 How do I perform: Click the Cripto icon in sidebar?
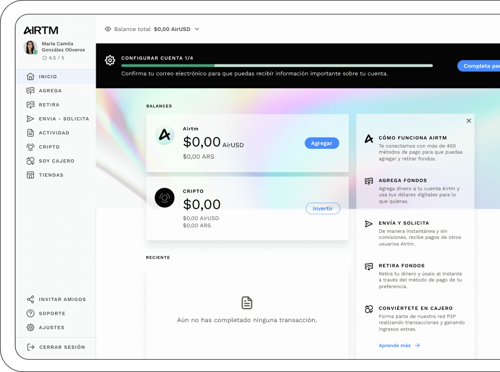click(x=31, y=147)
